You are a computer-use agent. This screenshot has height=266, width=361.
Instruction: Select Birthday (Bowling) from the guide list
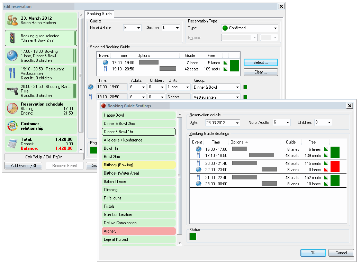click(x=138, y=165)
